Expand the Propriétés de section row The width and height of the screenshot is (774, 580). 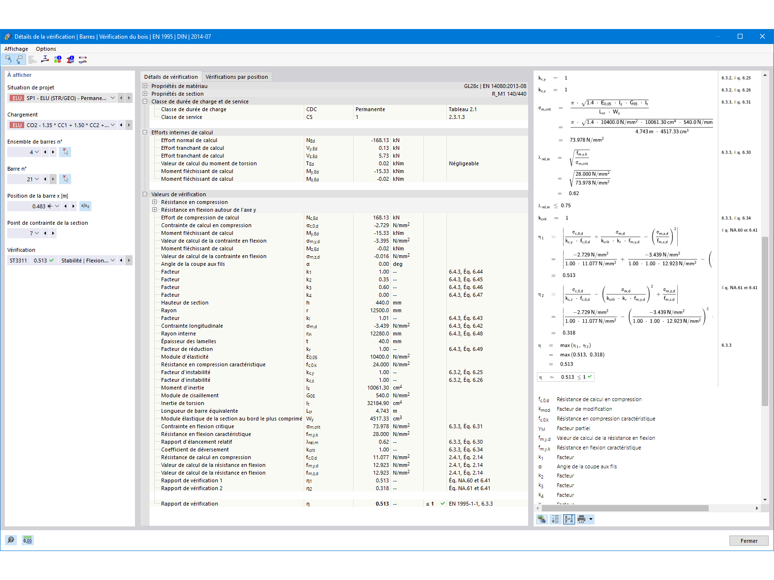tap(145, 94)
